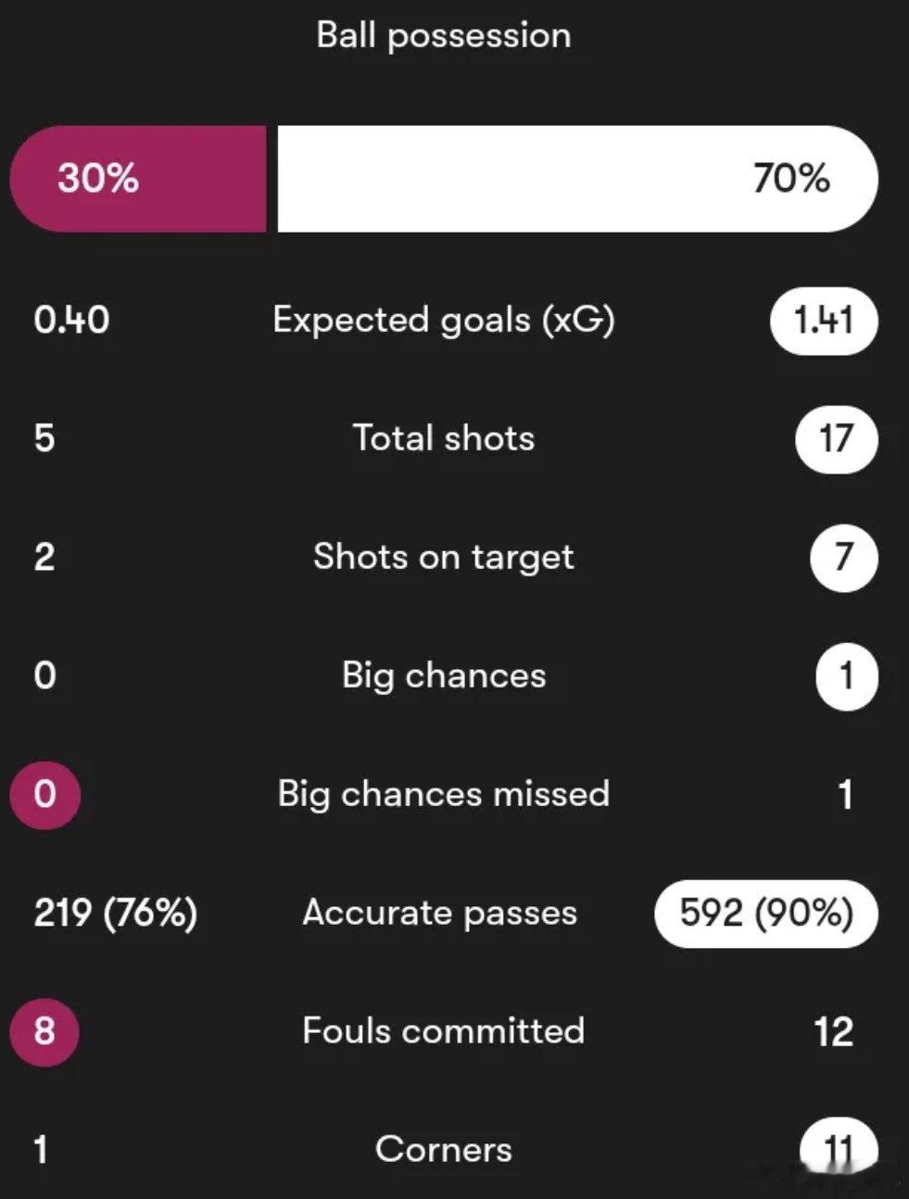The image size is (909, 1199).
Task: Select the 0.40 xG value
Action: [x=71, y=321]
